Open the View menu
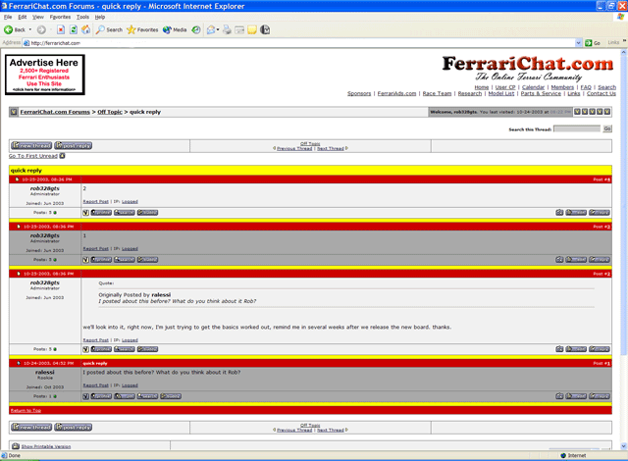Screen dimensions: 628x461 pyautogui.click(x=38, y=17)
